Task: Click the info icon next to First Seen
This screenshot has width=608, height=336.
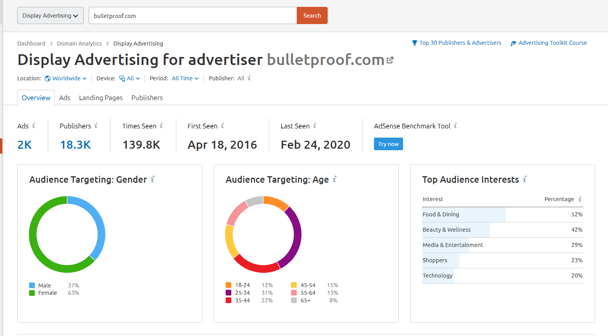Action: pyautogui.click(x=223, y=125)
